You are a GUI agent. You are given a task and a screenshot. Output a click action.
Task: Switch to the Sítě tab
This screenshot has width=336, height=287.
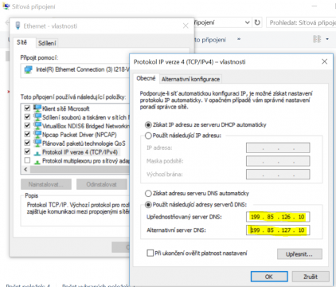[22, 42]
